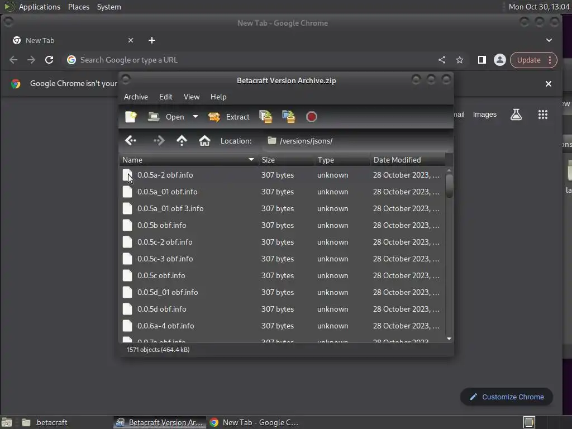Select file 0.0.5b obf.info
The height and width of the screenshot is (429, 572).
[282, 226]
